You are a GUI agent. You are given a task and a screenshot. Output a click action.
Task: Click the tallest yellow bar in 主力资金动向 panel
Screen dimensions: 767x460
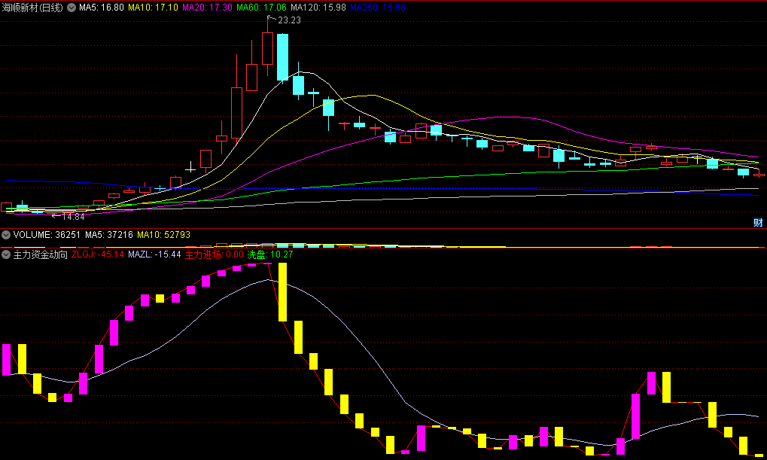[x=283, y=292]
